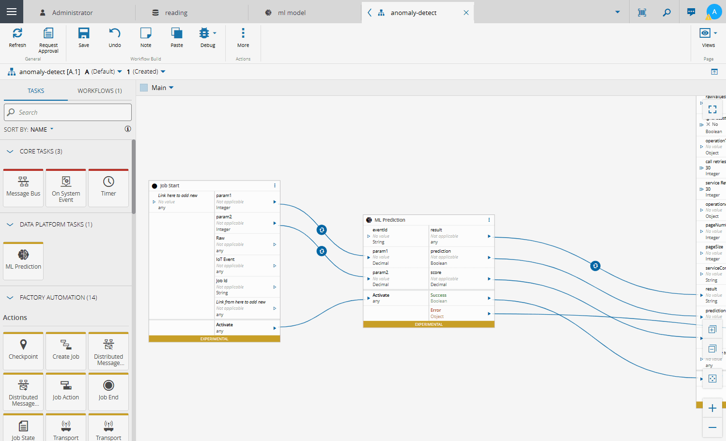726x441 pixels.
Task: Collapse the CORE TASKS section
Action: pyautogui.click(x=10, y=152)
